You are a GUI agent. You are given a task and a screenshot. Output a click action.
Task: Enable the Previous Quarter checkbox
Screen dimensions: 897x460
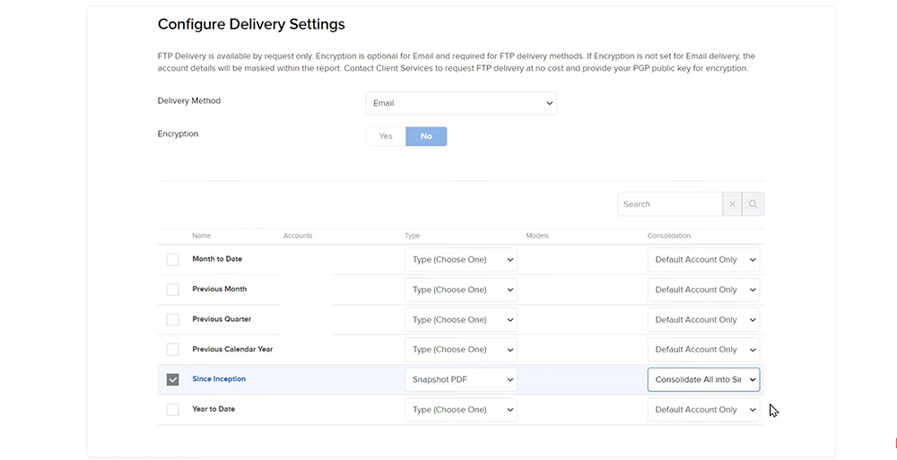point(173,320)
